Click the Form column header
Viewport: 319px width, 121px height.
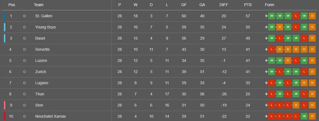pyautogui.click(x=269, y=5)
